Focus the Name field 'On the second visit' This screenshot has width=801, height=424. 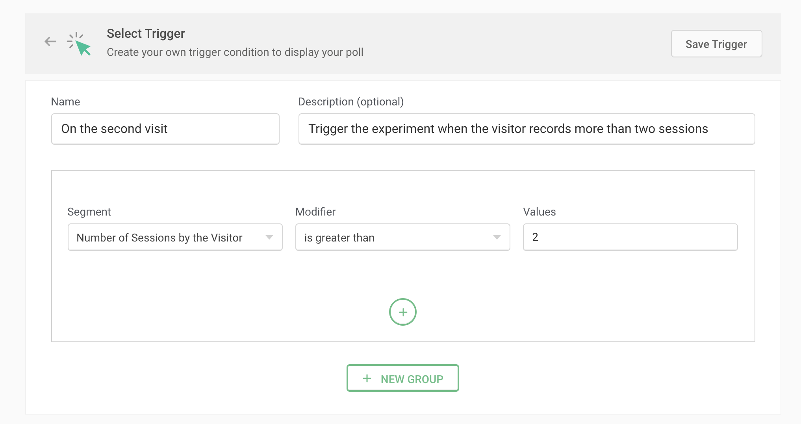[x=165, y=129]
